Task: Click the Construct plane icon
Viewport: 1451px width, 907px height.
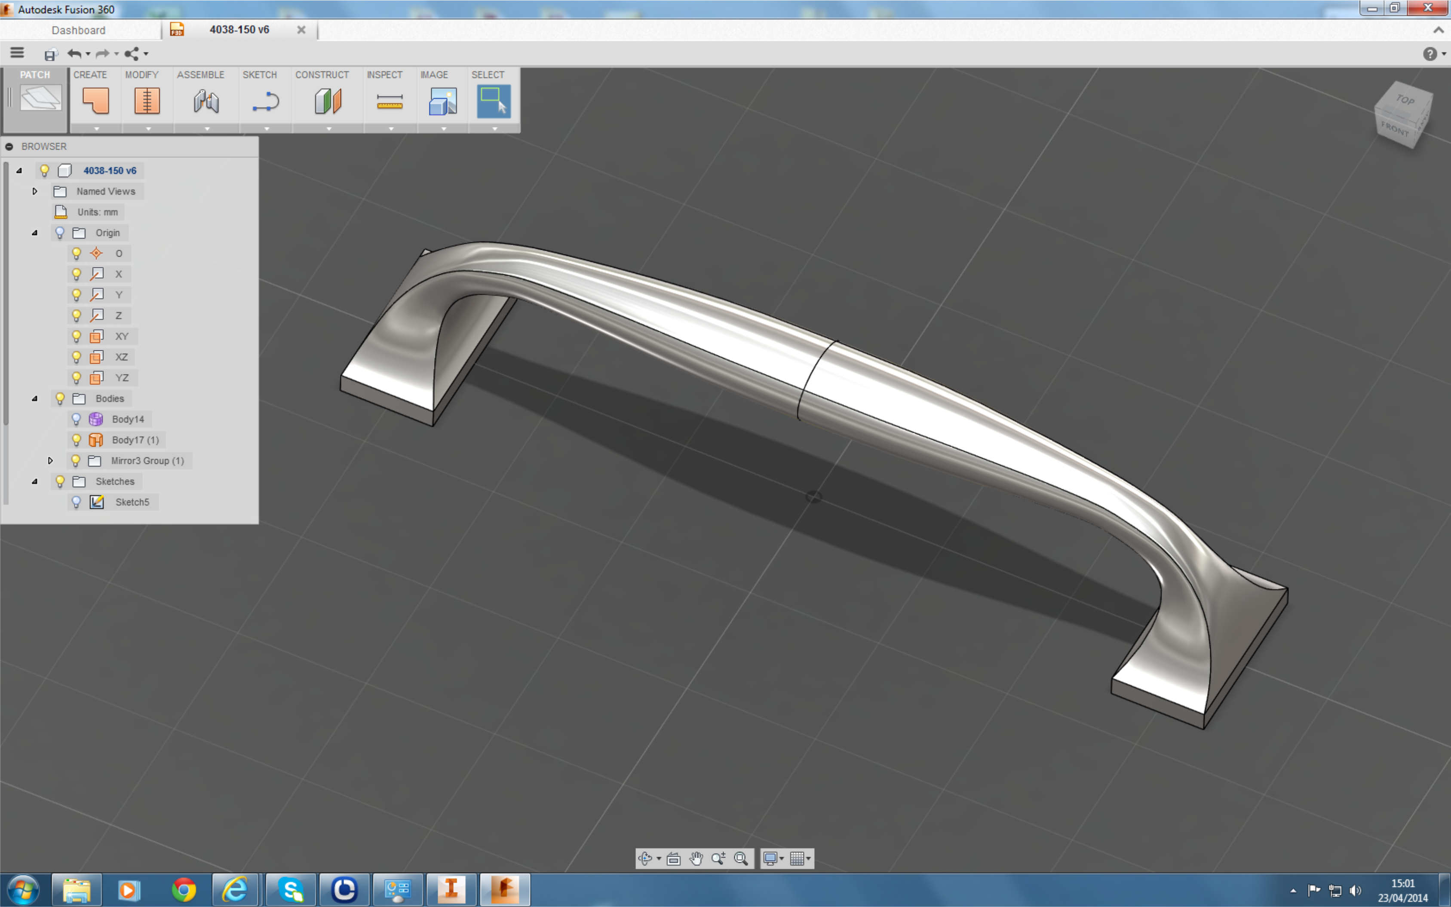Action: [x=328, y=101]
